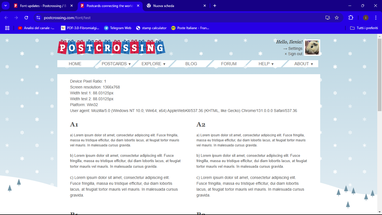The height and width of the screenshot is (215, 382).
Task: Expand the tab search dropdown arrow
Action: pos(5,6)
